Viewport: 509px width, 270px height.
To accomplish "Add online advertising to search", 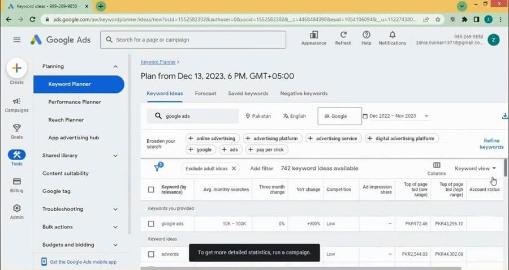I will click(213, 139).
